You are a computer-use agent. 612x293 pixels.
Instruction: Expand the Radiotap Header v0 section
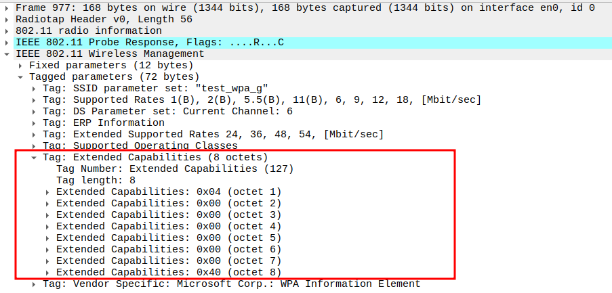pos(7,20)
